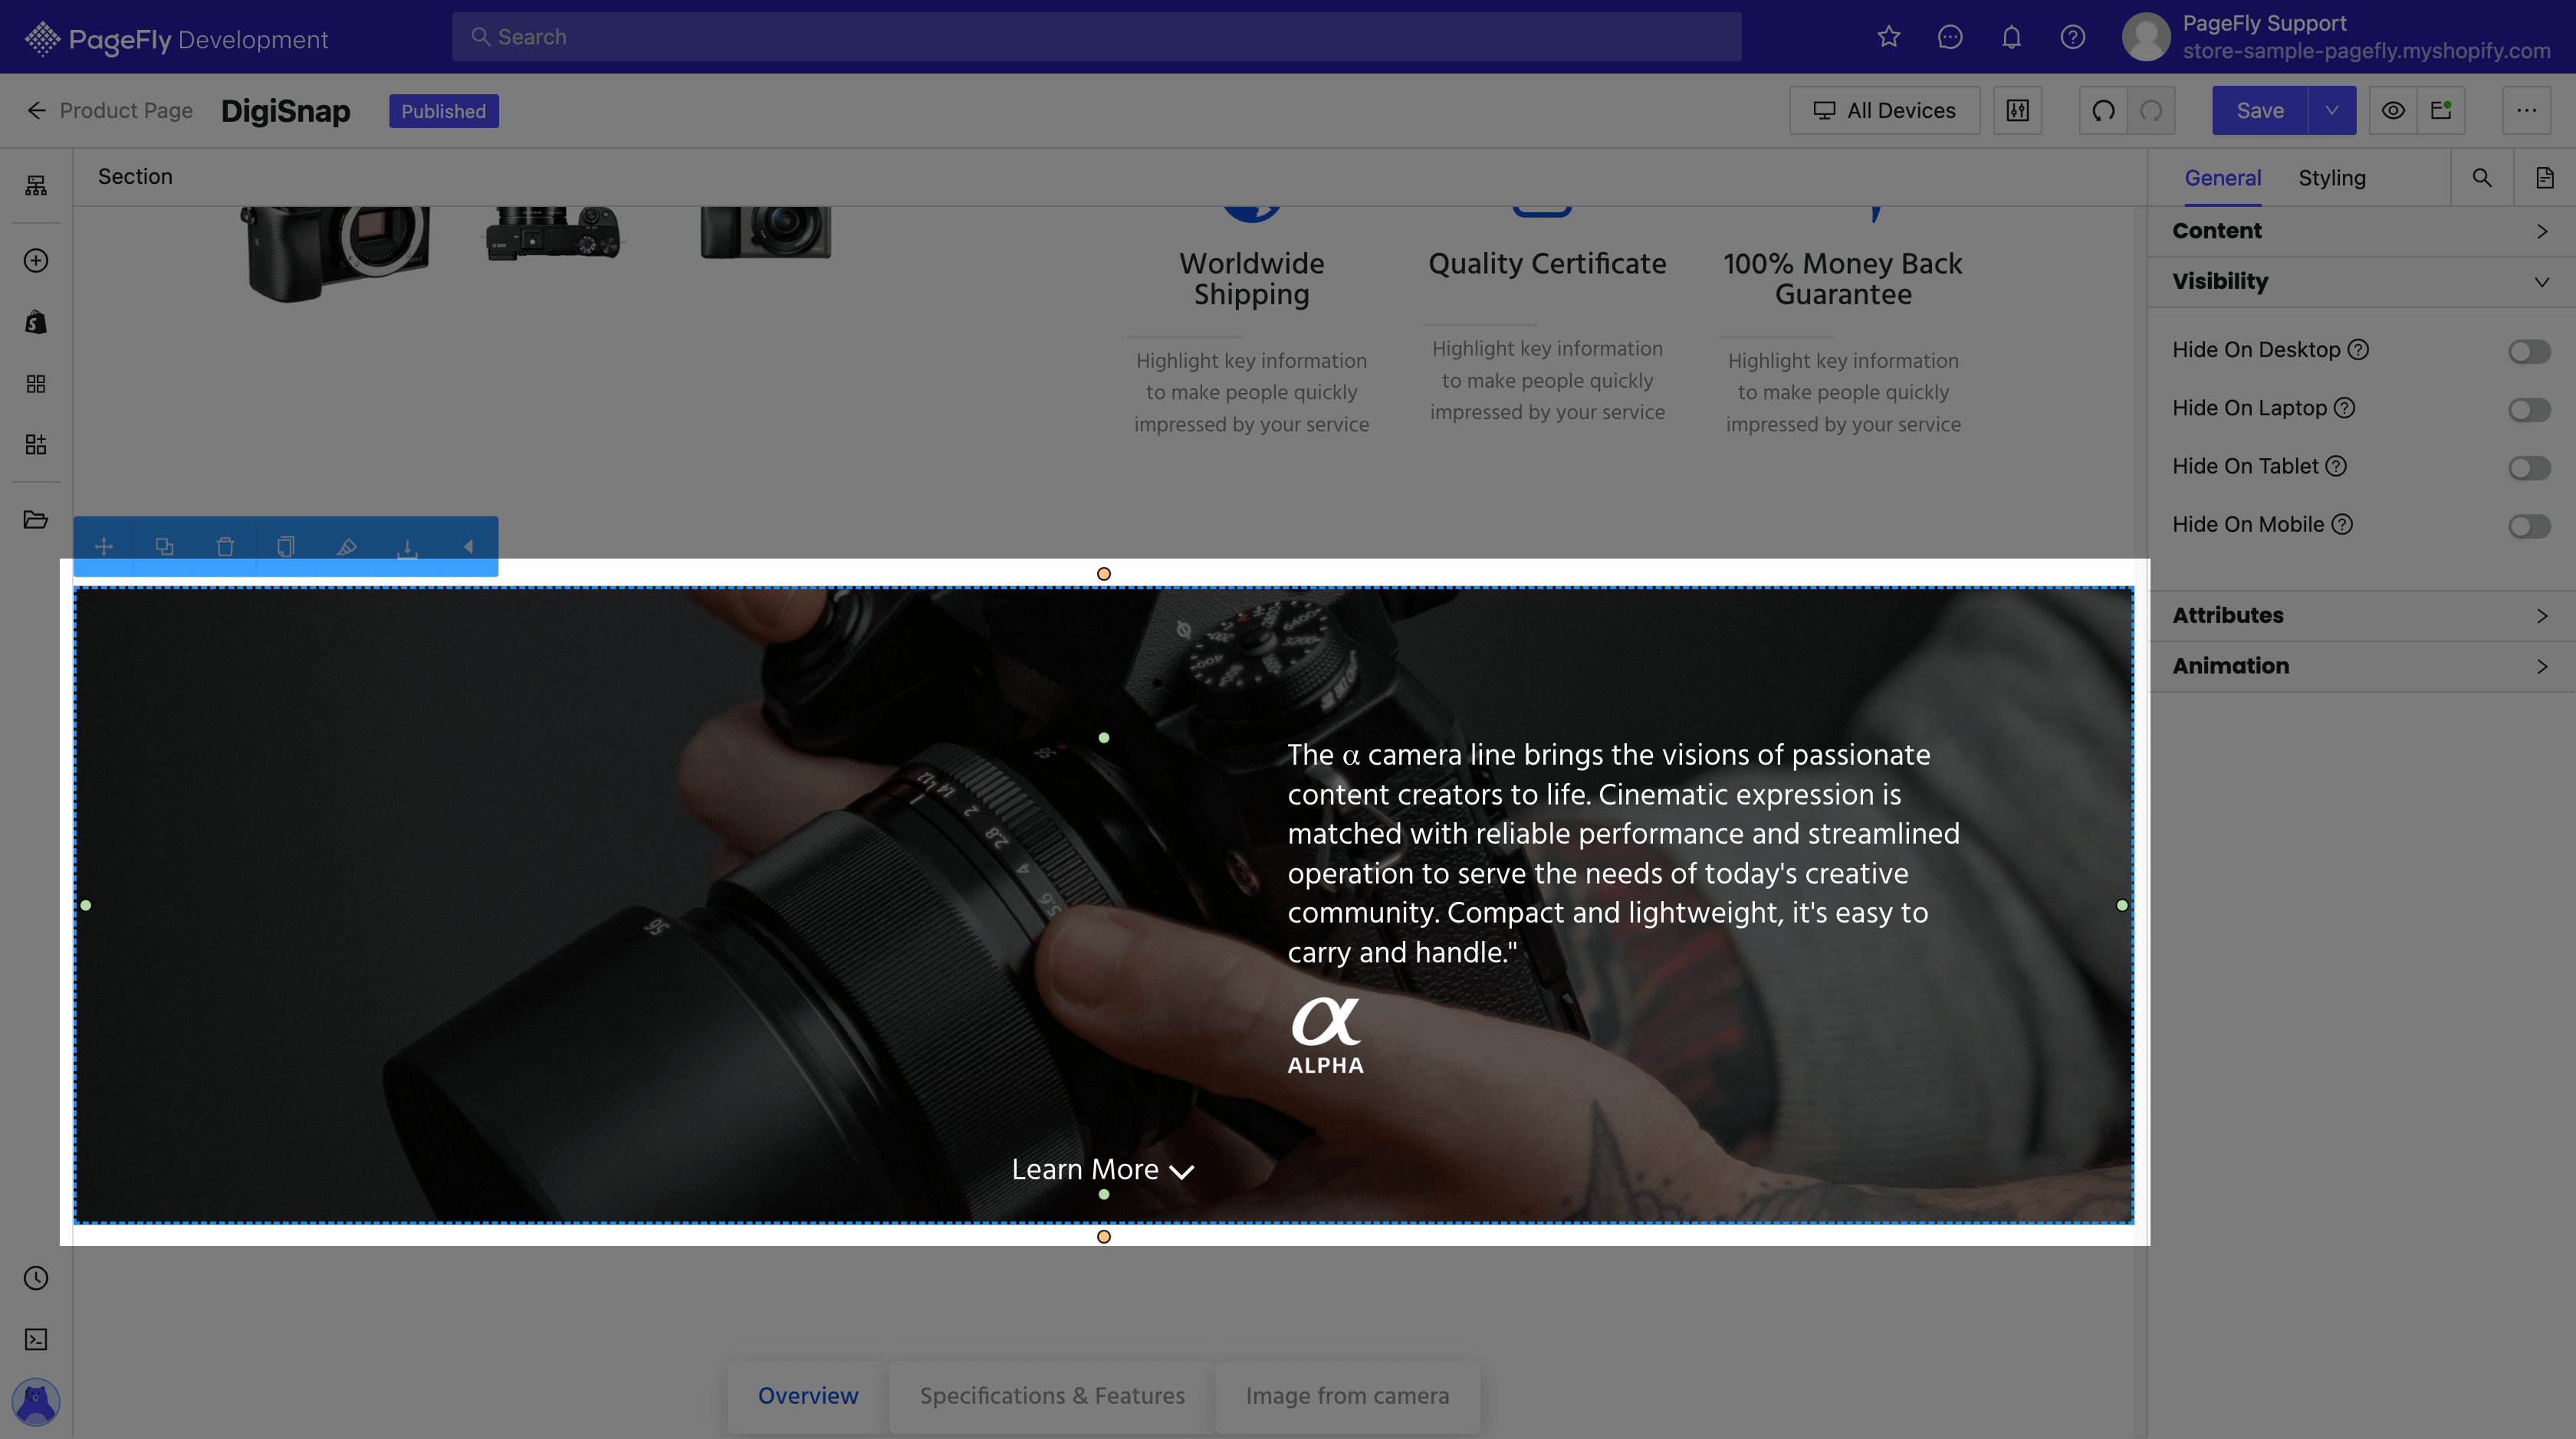Click the right green padding handle

2122,906
